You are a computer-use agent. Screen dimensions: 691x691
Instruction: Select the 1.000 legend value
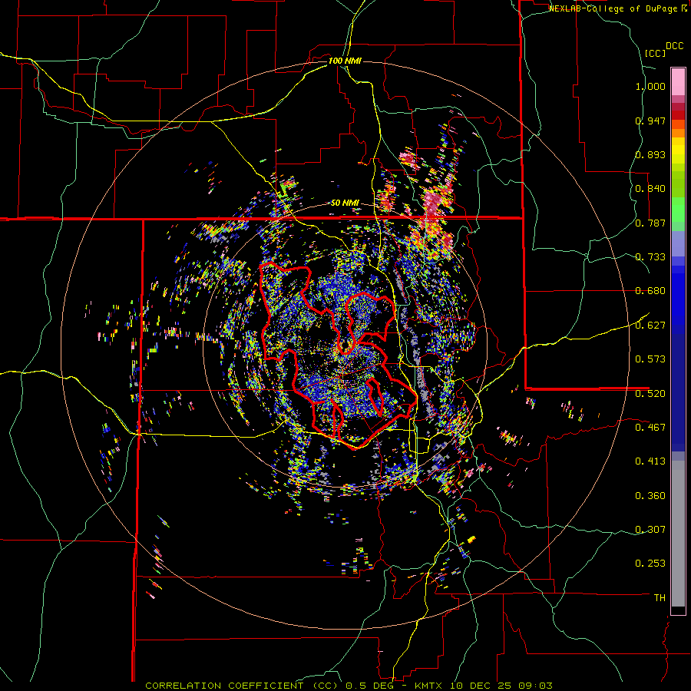[x=650, y=86]
